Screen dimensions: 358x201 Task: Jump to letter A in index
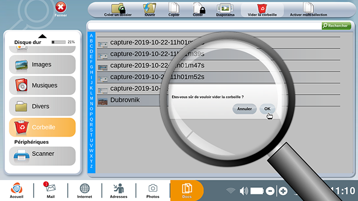pyautogui.click(x=91, y=36)
